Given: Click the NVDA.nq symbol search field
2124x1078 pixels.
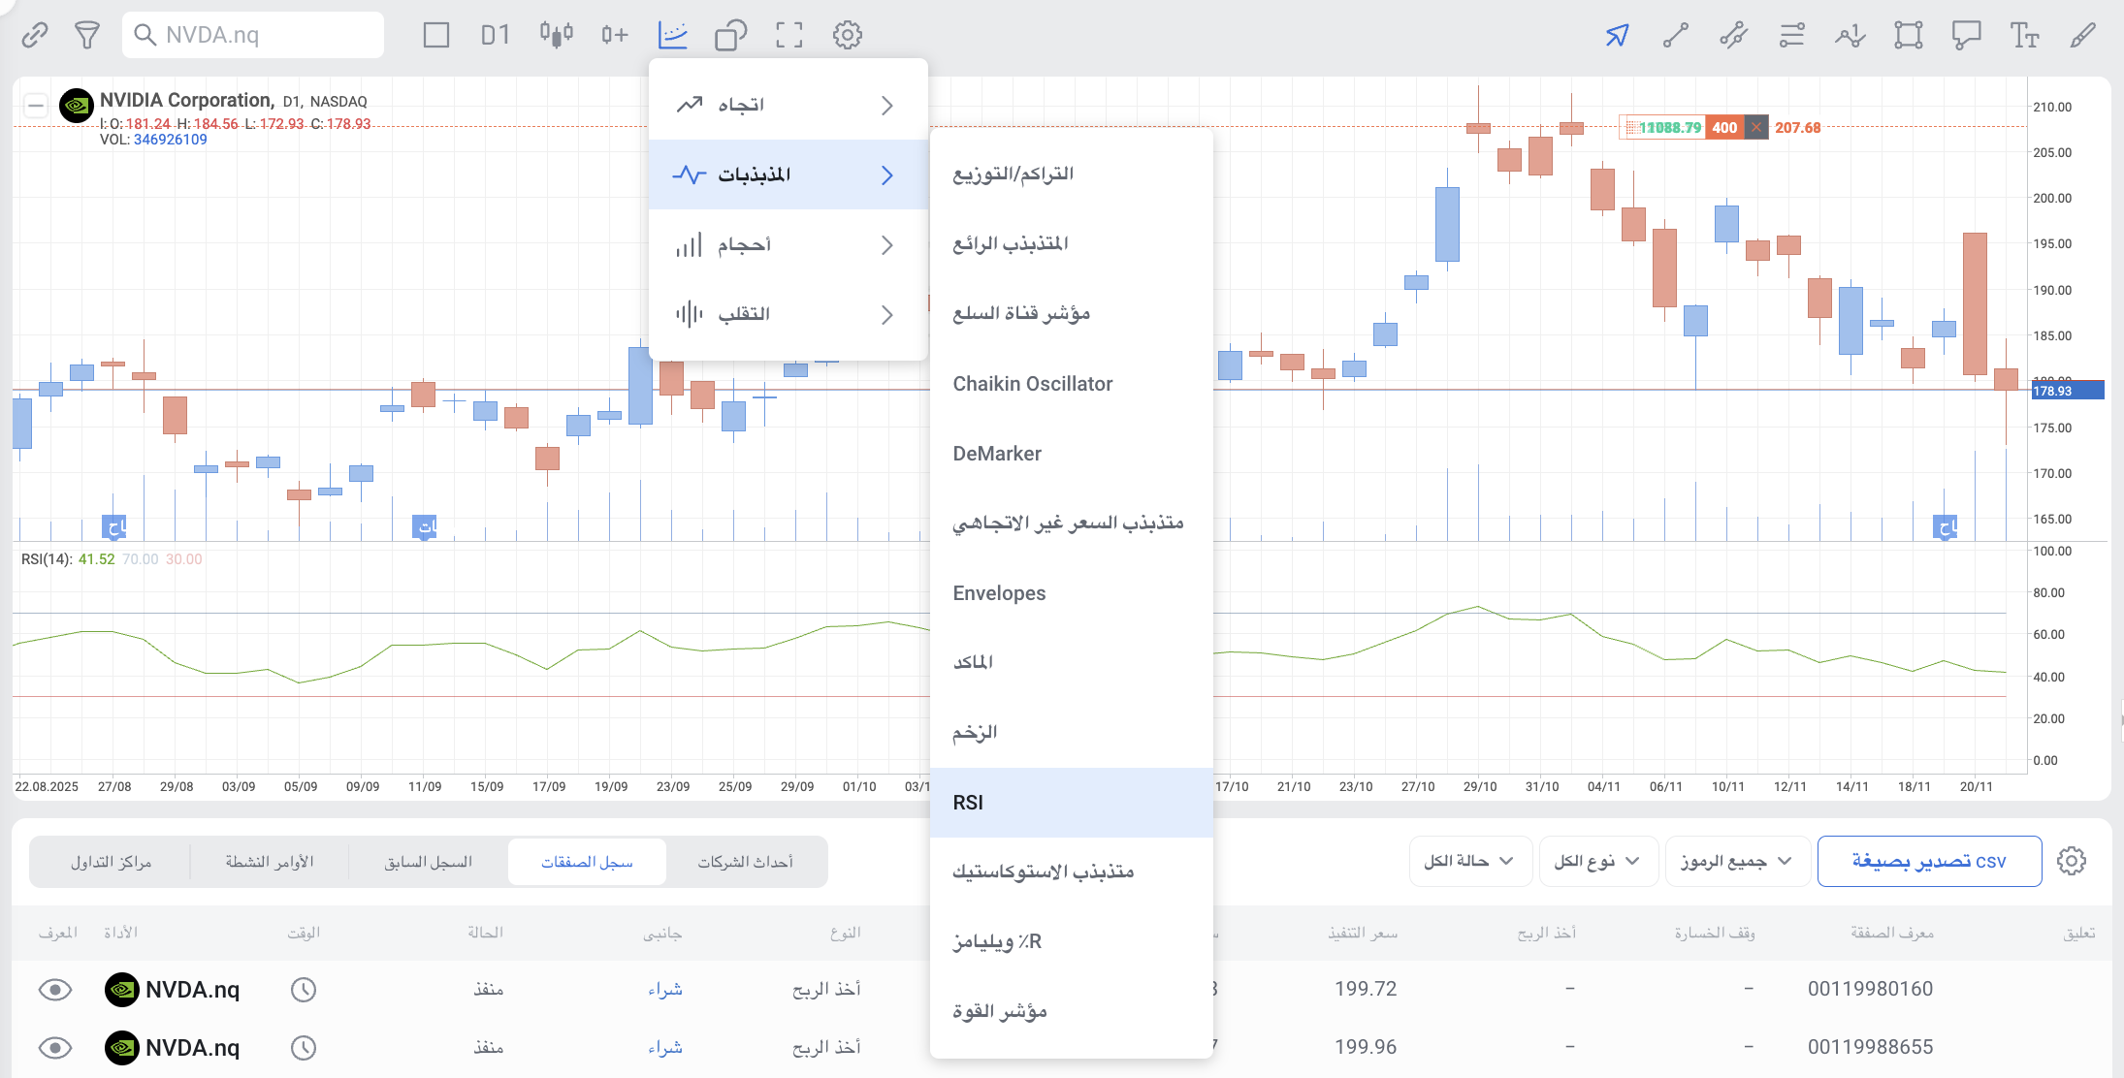Looking at the screenshot, I should coord(254,35).
